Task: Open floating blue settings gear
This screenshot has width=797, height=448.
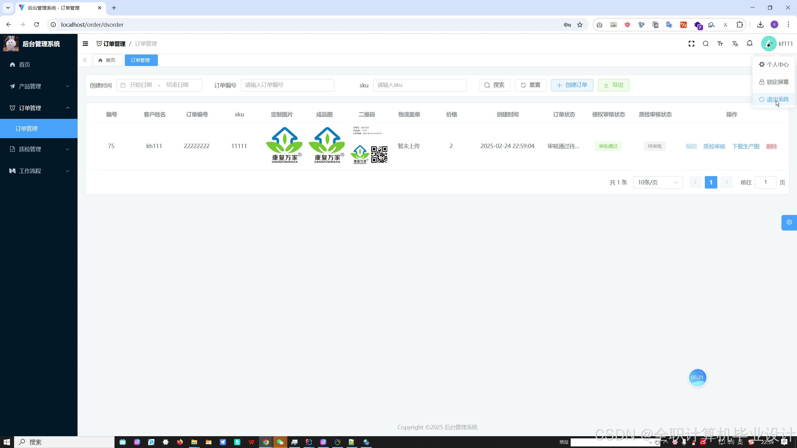Action: (789, 222)
